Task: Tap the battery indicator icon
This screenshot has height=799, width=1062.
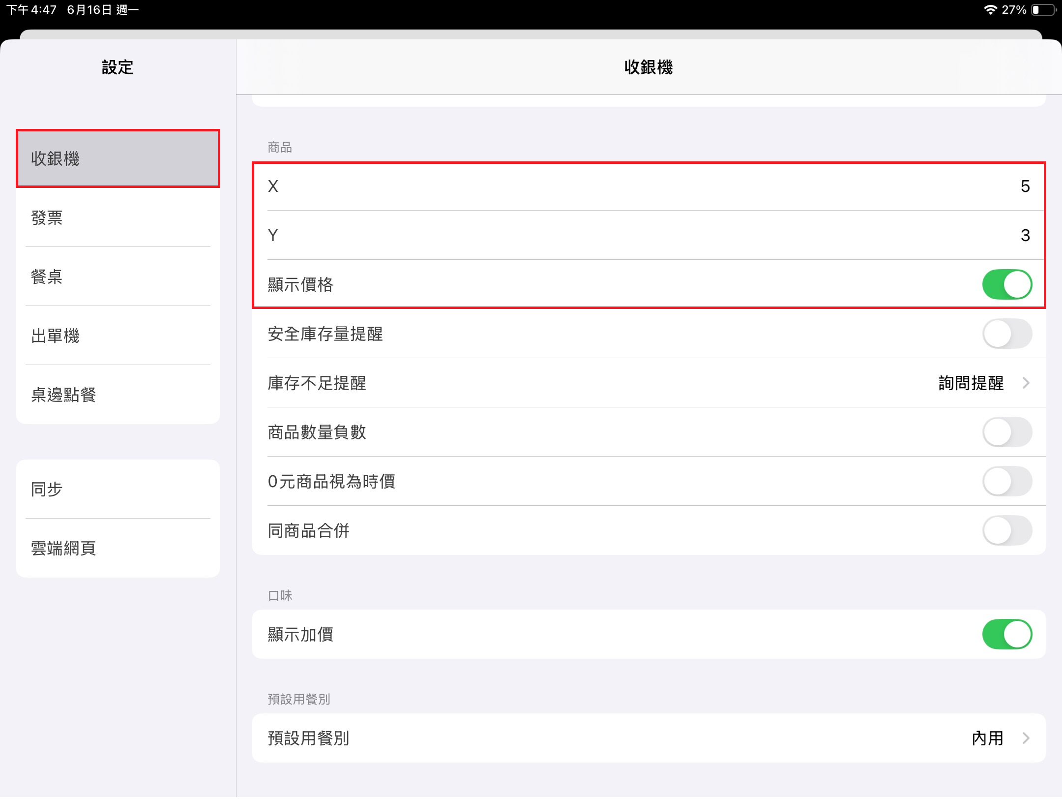Action: tap(1043, 10)
